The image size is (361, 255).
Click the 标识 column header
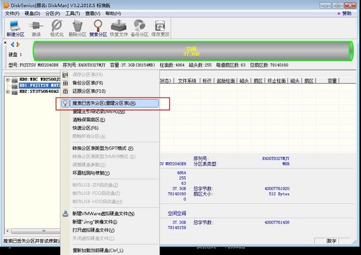pos(207,81)
